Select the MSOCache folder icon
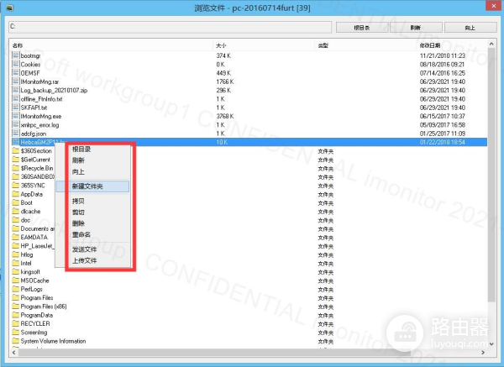The height and width of the screenshot is (367, 504). pyautogui.click(x=15, y=280)
